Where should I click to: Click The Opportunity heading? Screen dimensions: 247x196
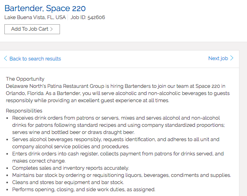point(25,79)
